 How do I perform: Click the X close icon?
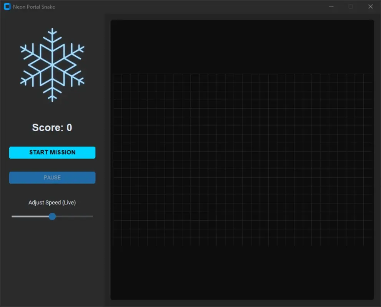click(x=370, y=7)
